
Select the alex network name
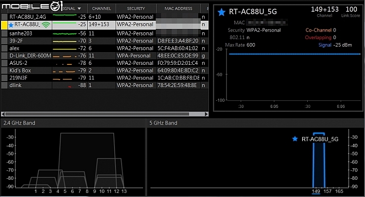14,49
